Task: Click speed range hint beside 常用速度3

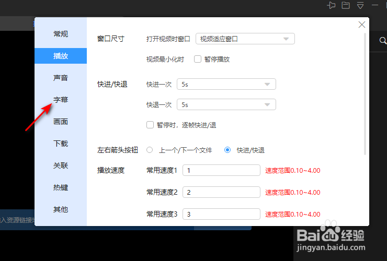Action: tap(293, 215)
